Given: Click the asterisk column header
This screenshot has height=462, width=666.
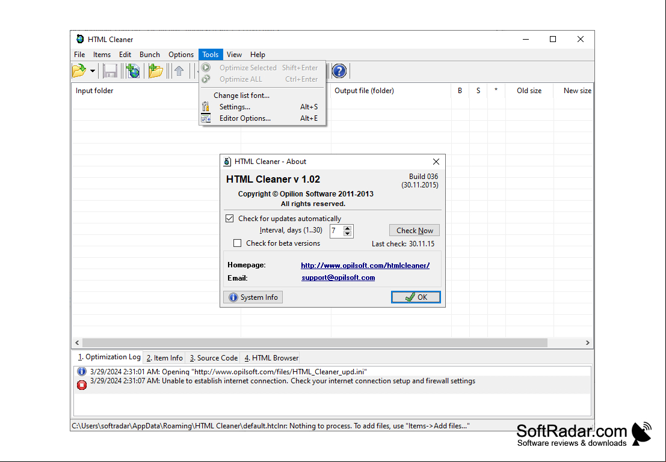Looking at the screenshot, I should 496,91.
